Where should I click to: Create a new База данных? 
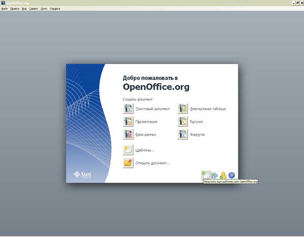click(x=146, y=134)
